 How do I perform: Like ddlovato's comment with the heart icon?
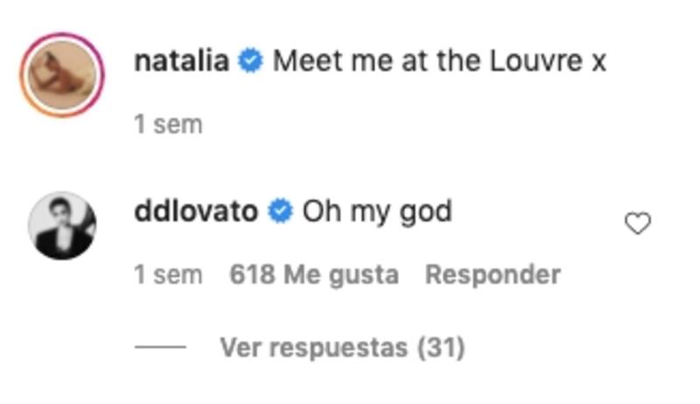coord(638,223)
